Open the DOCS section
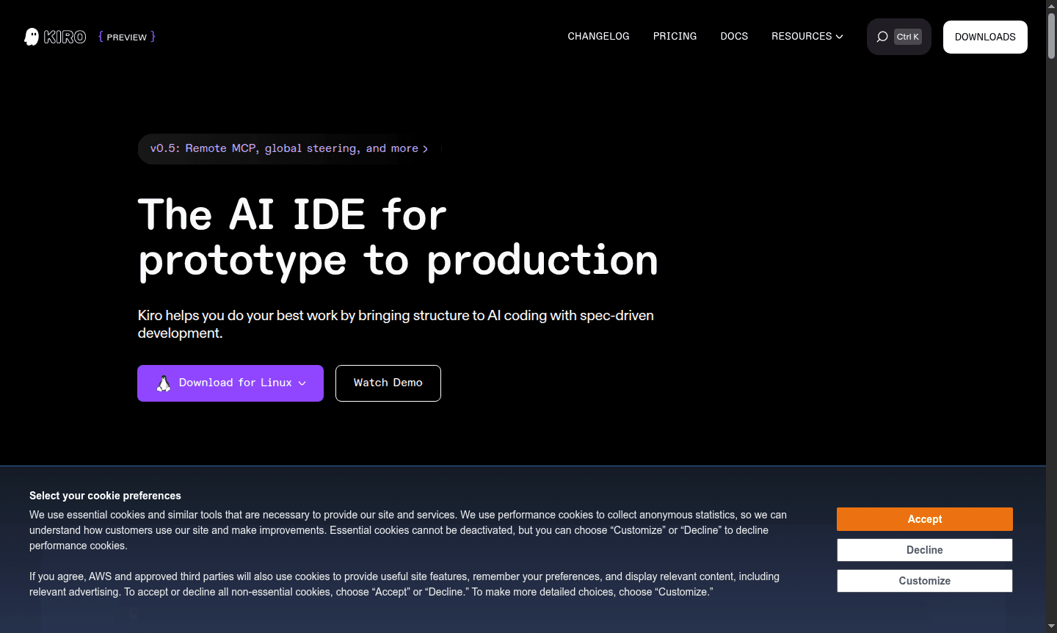Viewport: 1057px width, 633px height. tap(734, 36)
